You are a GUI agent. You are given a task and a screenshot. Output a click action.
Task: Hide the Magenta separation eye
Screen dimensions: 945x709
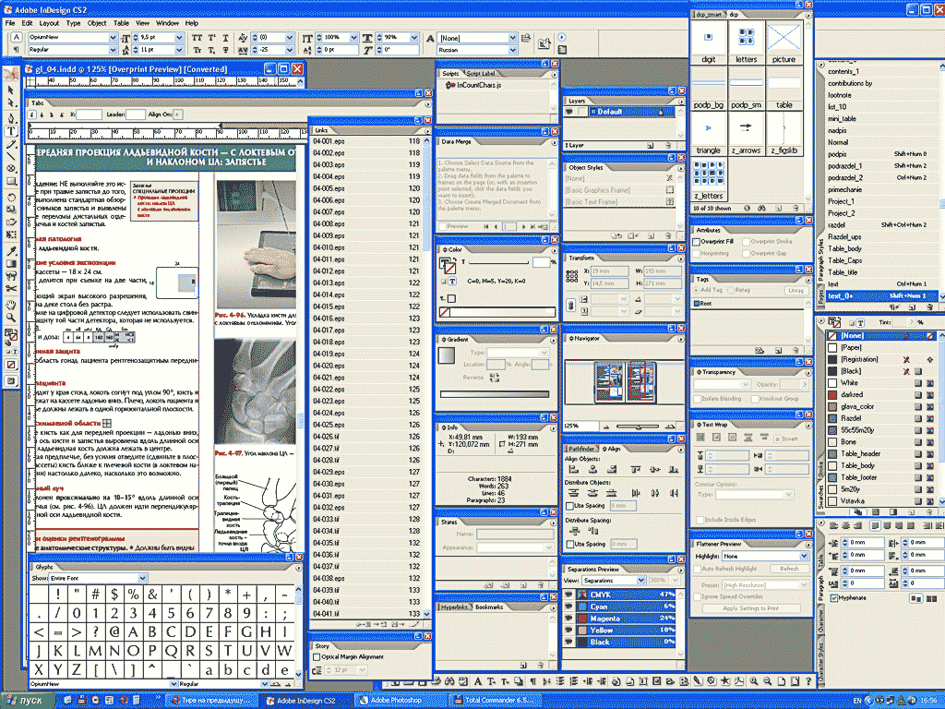[x=568, y=619]
